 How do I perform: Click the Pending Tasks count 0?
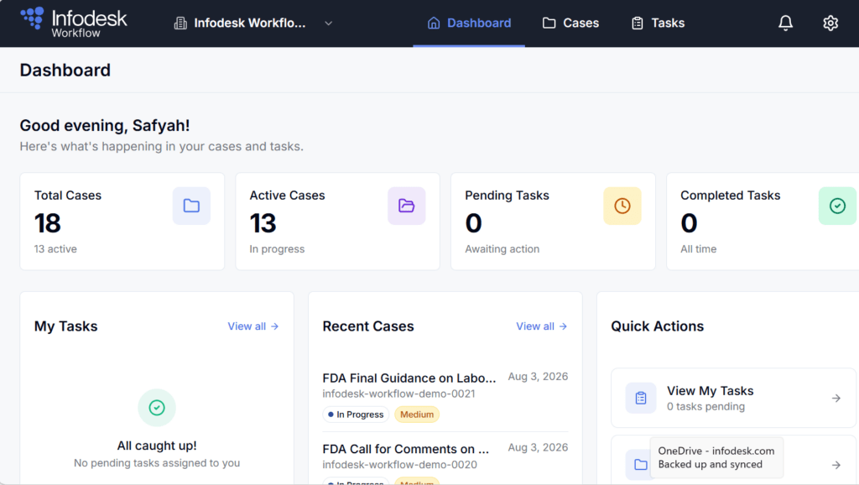pos(473,223)
